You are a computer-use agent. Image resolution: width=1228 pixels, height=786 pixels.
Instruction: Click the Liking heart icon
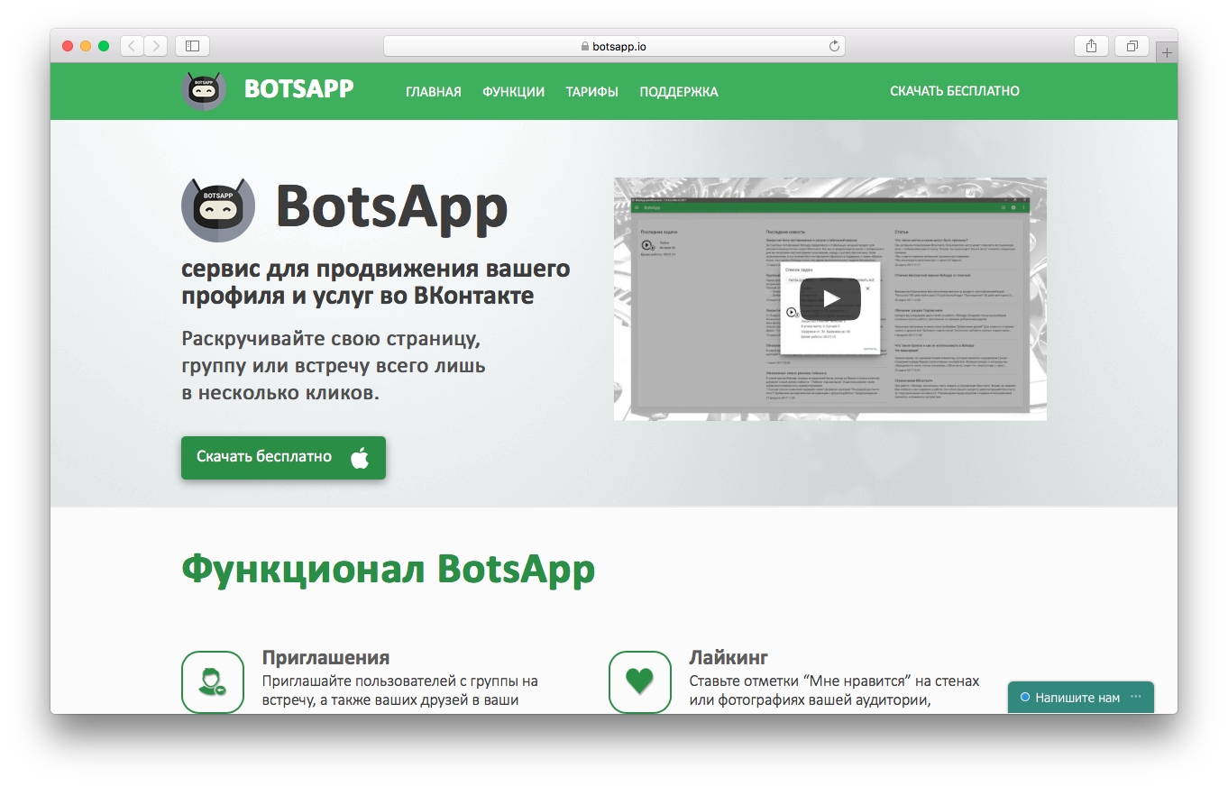[x=639, y=682]
